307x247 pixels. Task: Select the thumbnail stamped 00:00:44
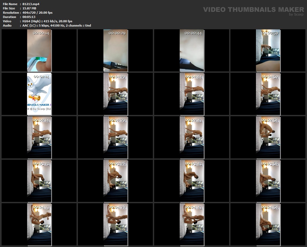[x=192, y=50]
